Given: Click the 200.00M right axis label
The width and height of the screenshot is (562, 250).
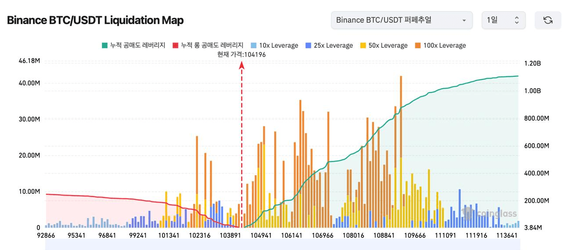Looking at the screenshot, I should click(537, 200).
